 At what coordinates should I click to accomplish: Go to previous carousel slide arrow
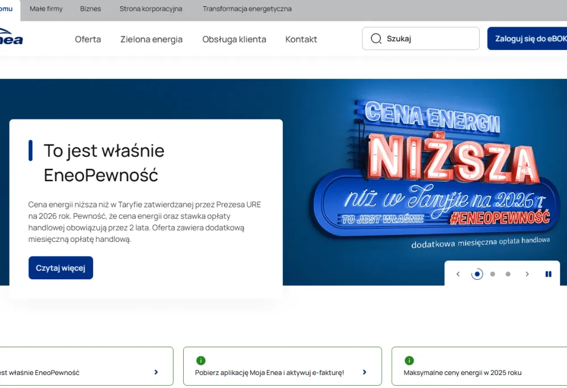click(458, 274)
